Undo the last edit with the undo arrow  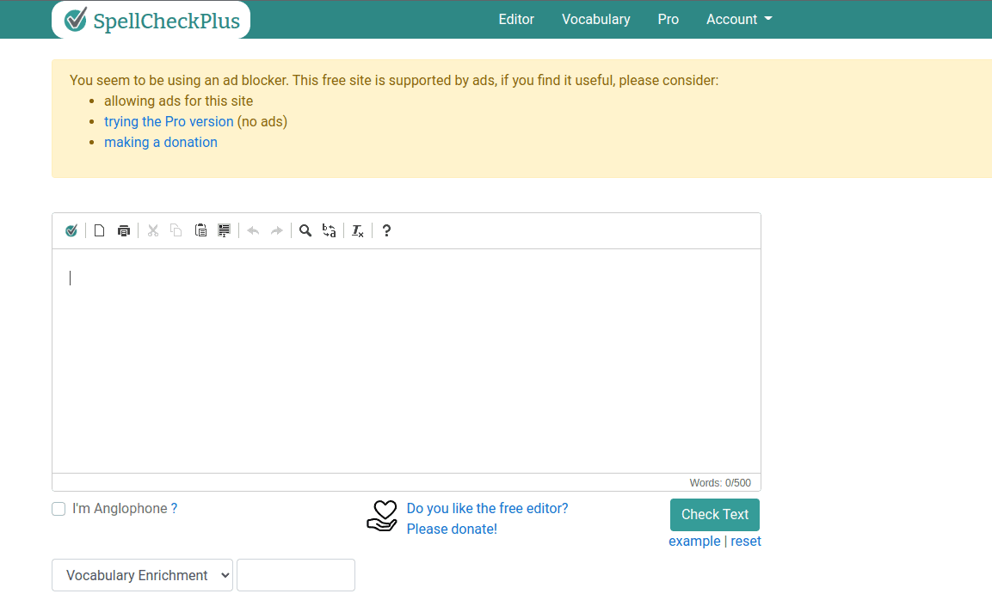click(x=253, y=230)
